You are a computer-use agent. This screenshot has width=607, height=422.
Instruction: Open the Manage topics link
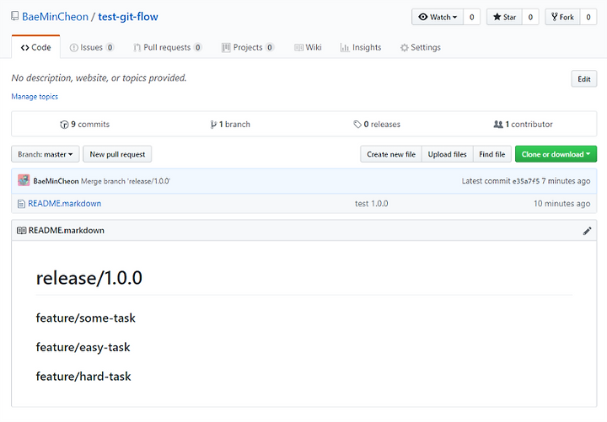(x=35, y=97)
